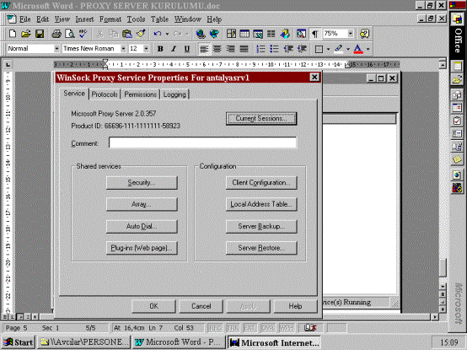Screen dimensions: 467x350
Task: Paste clipboard contents from the toolbar
Action: pyautogui.click(x=127, y=34)
